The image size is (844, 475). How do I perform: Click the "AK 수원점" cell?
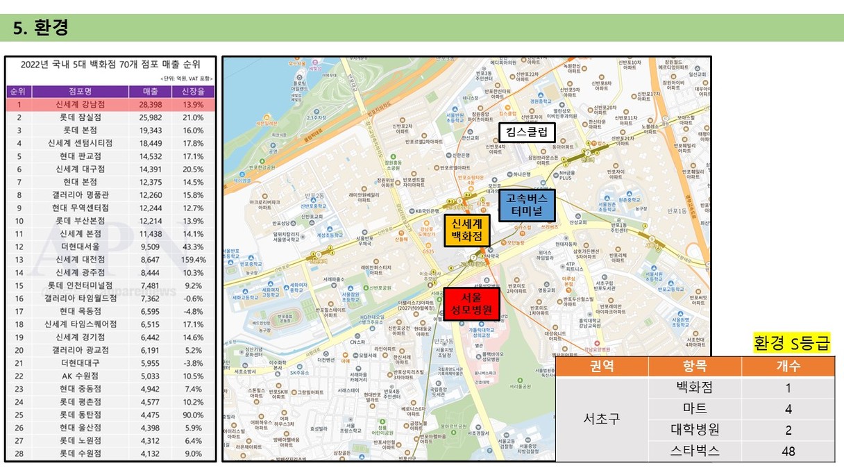pyautogui.click(x=80, y=376)
